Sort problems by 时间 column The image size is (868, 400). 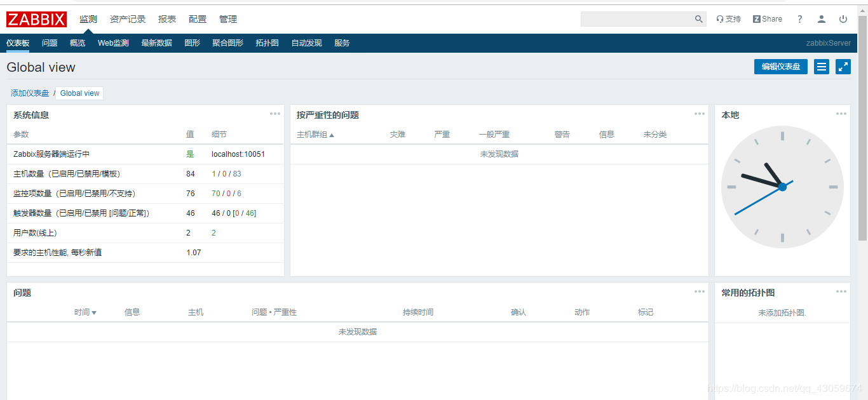pos(85,312)
